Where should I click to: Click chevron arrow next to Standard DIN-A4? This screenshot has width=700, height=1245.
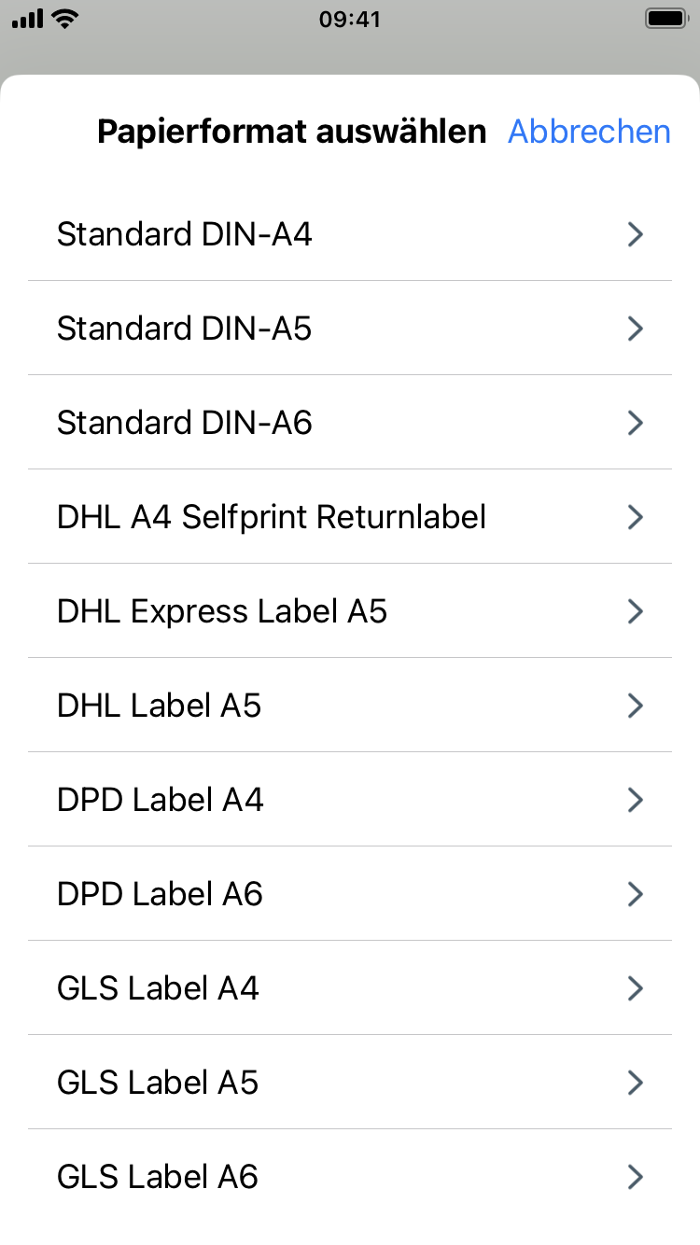pos(636,234)
